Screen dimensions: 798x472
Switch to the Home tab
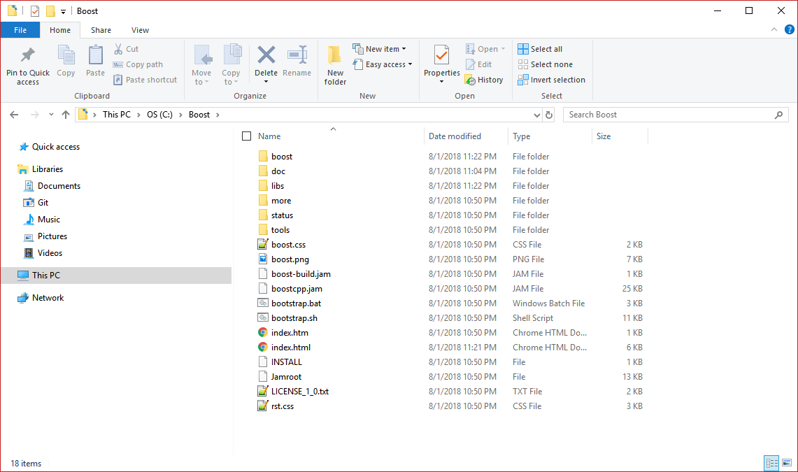click(x=60, y=30)
